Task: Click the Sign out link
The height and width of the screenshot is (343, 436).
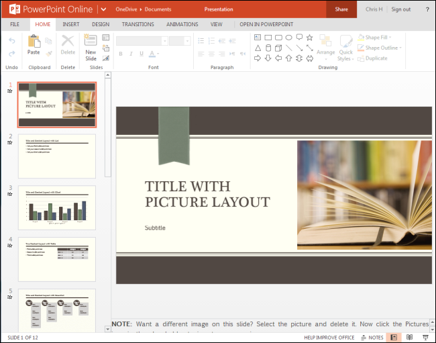Action: pyautogui.click(x=401, y=9)
